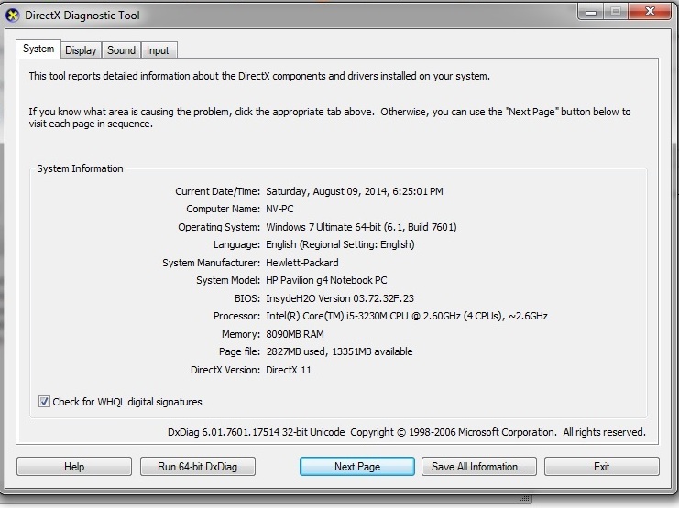Close the DirectX Diagnostic Tool window
The image size is (679, 508).
pyautogui.click(x=649, y=13)
